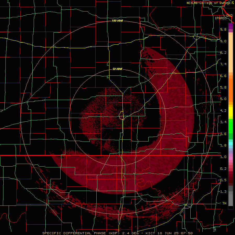The image size is (235, 235).
Task: Click the "9.0" legend value
Action: [x=223, y=41]
